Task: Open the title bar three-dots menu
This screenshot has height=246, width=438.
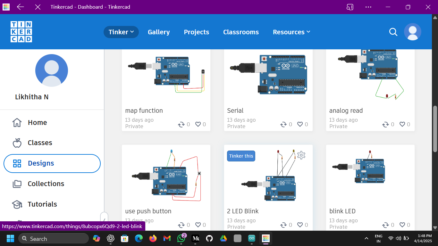Action: click(368, 7)
